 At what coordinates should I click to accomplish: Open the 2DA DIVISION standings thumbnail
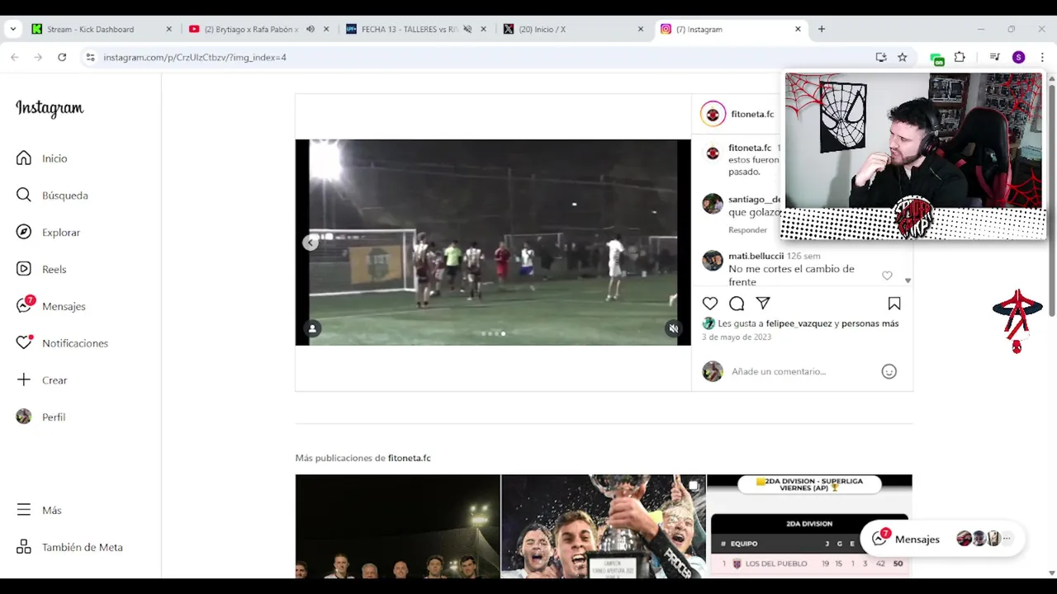(809, 526)
